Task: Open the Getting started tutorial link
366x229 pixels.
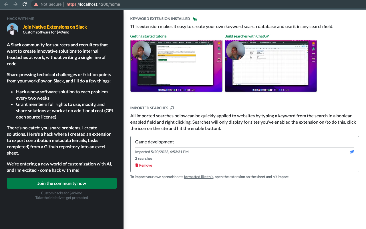Action: [x=149, y=36]
